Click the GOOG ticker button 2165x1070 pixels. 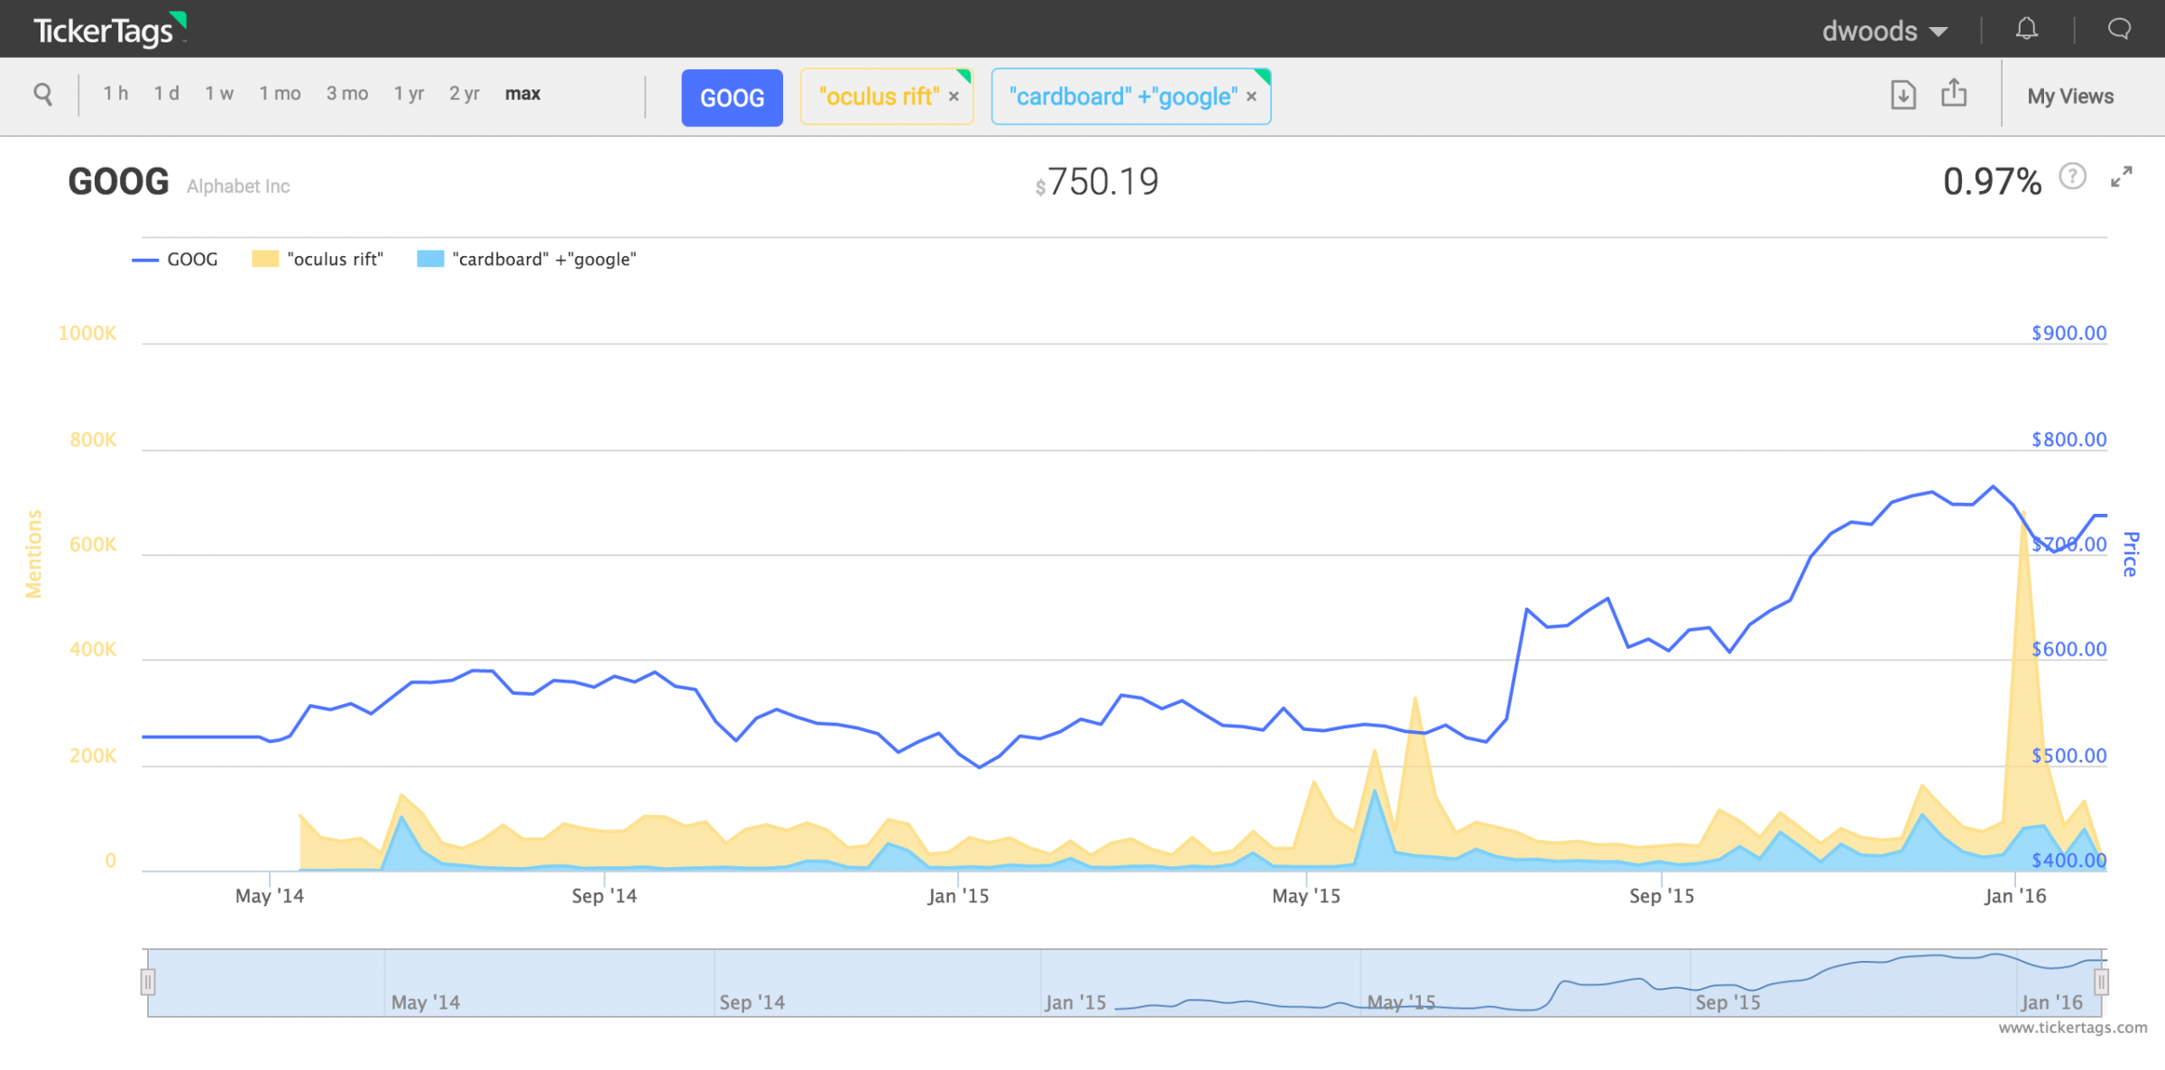tap(732, 97)
